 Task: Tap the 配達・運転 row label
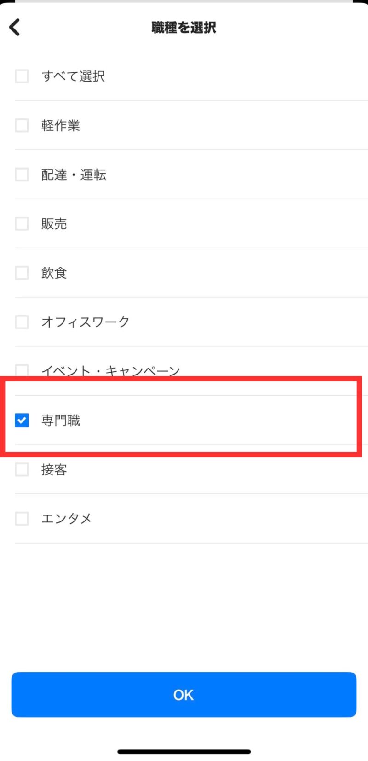[74, 175]
